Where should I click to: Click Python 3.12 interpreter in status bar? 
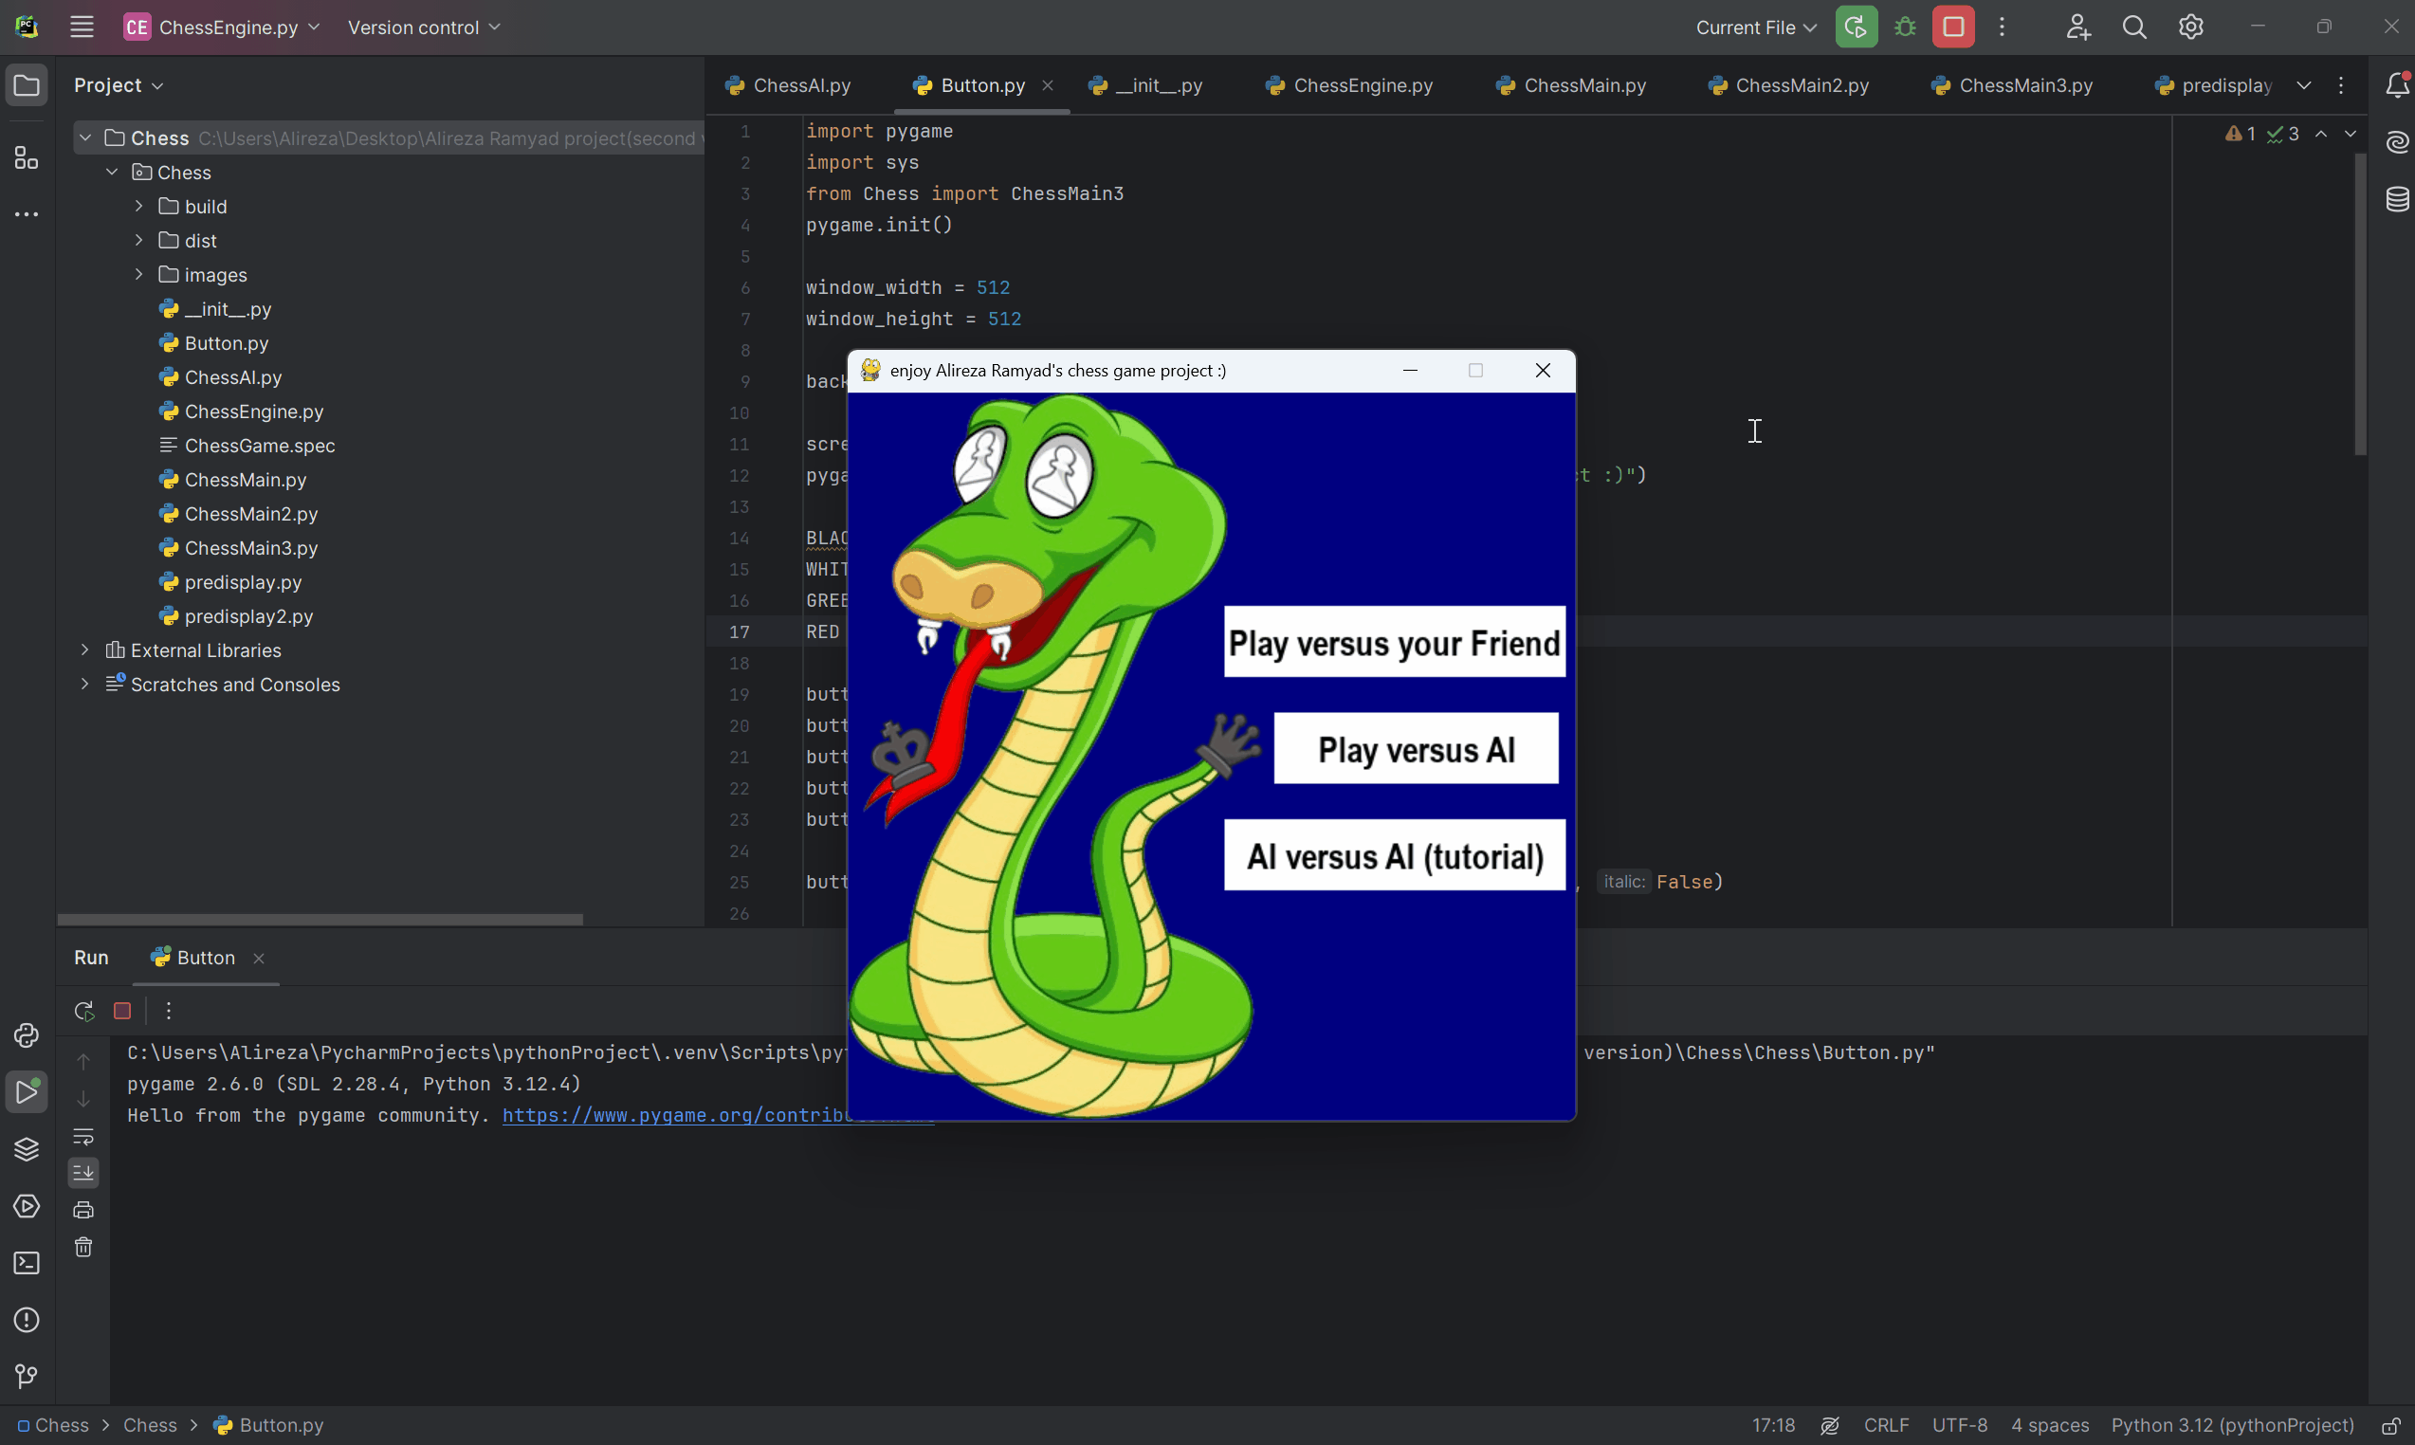(2233, 1425)
